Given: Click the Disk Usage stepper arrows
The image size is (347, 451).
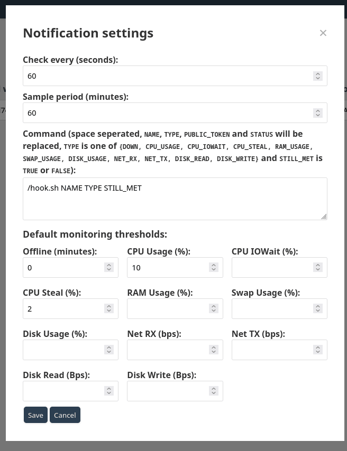Looking at the screenshot, I should point(109,350).
